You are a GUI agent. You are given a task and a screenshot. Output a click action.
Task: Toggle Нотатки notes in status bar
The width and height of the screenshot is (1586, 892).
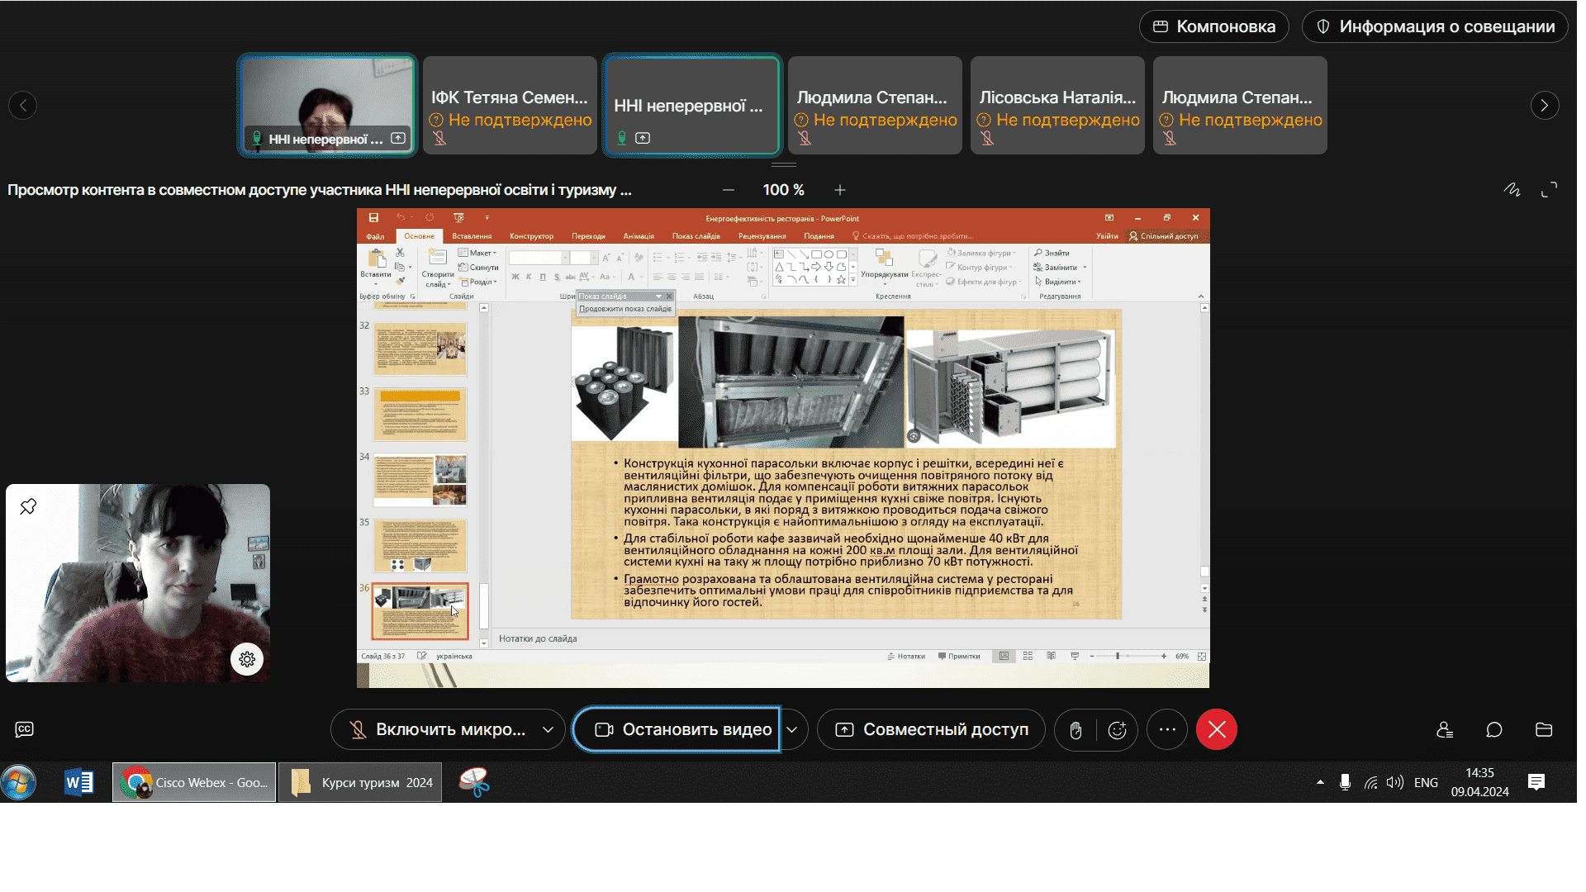point(906,657)
